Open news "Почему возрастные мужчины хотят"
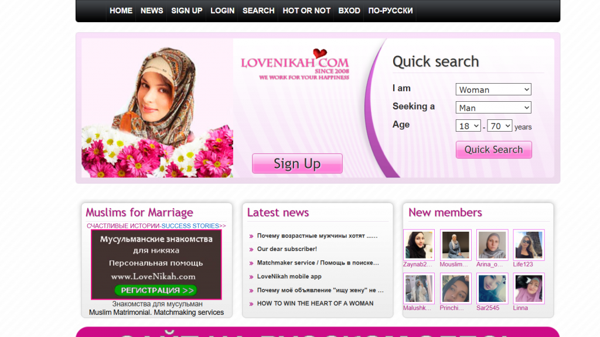The width and height of the screenshot is (600, 337). pos(317,236)
